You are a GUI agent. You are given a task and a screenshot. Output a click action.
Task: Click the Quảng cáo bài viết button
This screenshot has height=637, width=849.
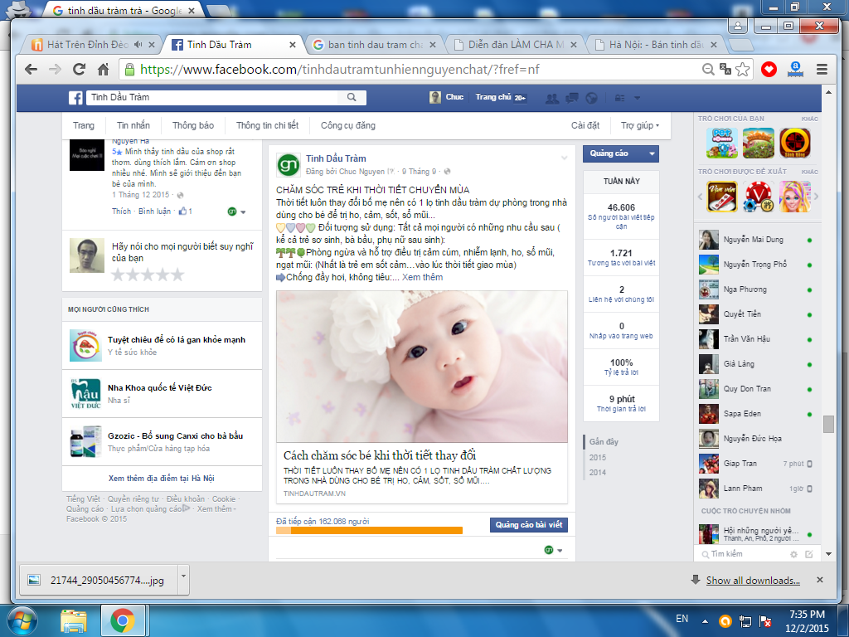click(x=528, y=525)
